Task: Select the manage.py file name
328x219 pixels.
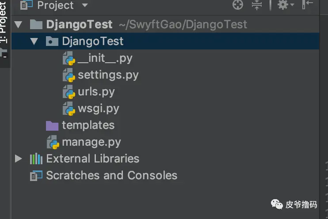Action: click(91, 142)
